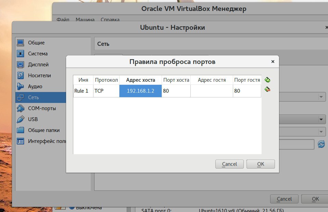The width and height of the screenshot is (328, 212).
Task: Select the guest port 80 cell
Action: [x=247, y=91]
